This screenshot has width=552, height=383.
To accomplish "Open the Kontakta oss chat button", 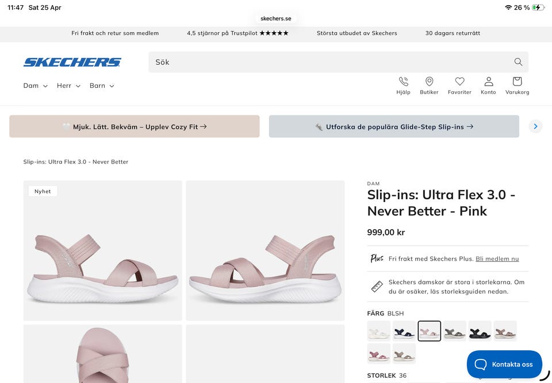I will click(504, 364).
